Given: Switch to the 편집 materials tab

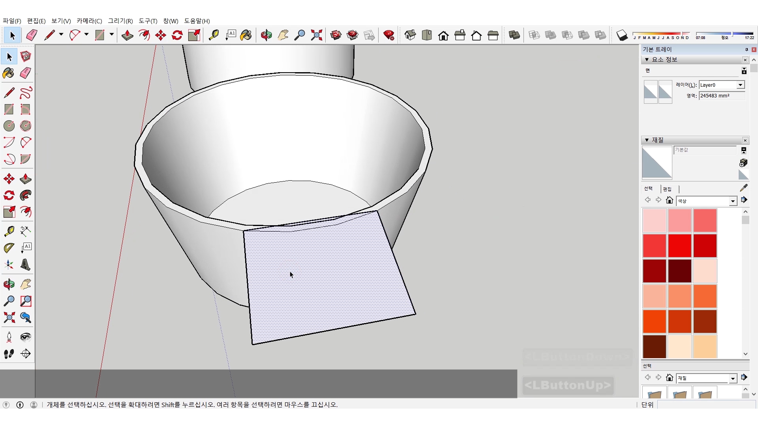Looking at the screenshot, I should 667,189.
